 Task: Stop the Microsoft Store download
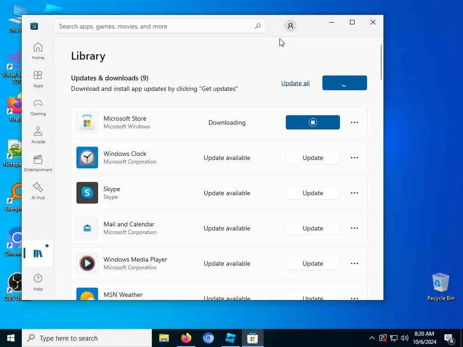point(313,122)
